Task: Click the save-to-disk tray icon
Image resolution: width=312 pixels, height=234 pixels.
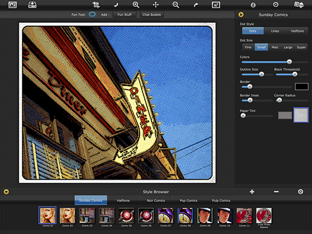Action: pyautogui.click(x=32, y=5)
